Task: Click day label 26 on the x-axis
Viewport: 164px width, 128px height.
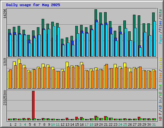Action: (x=130, y=124)
